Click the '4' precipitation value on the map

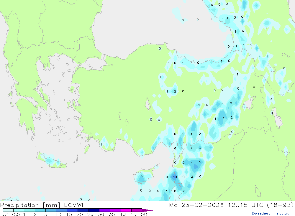[192, 162]
